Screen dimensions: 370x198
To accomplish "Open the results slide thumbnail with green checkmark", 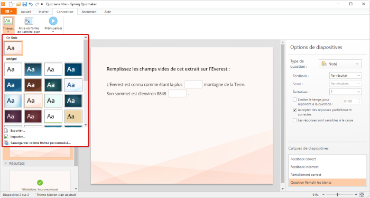I will tap(40, 181).
